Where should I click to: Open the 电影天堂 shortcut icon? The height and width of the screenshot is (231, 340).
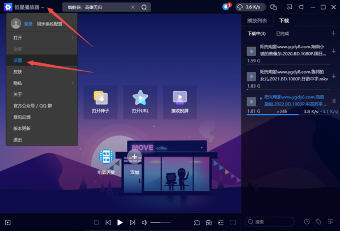click(x=107, y=156)
